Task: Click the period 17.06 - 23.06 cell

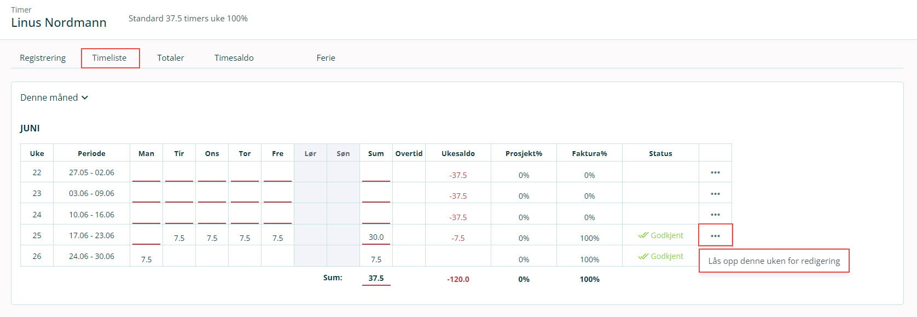Action: [91, 235]
